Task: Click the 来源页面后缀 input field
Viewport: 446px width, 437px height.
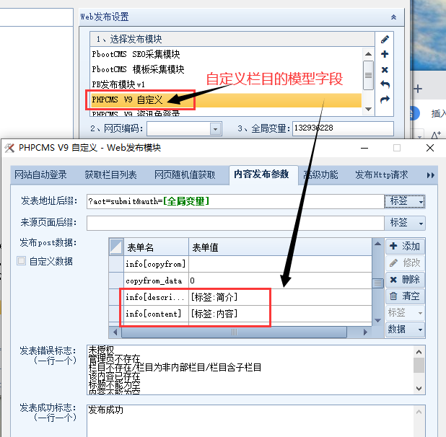Action: click(x=235, y=223)
